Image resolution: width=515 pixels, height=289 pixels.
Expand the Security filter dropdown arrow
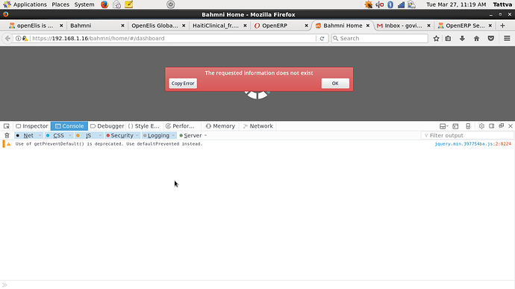[x=137, y=135]
